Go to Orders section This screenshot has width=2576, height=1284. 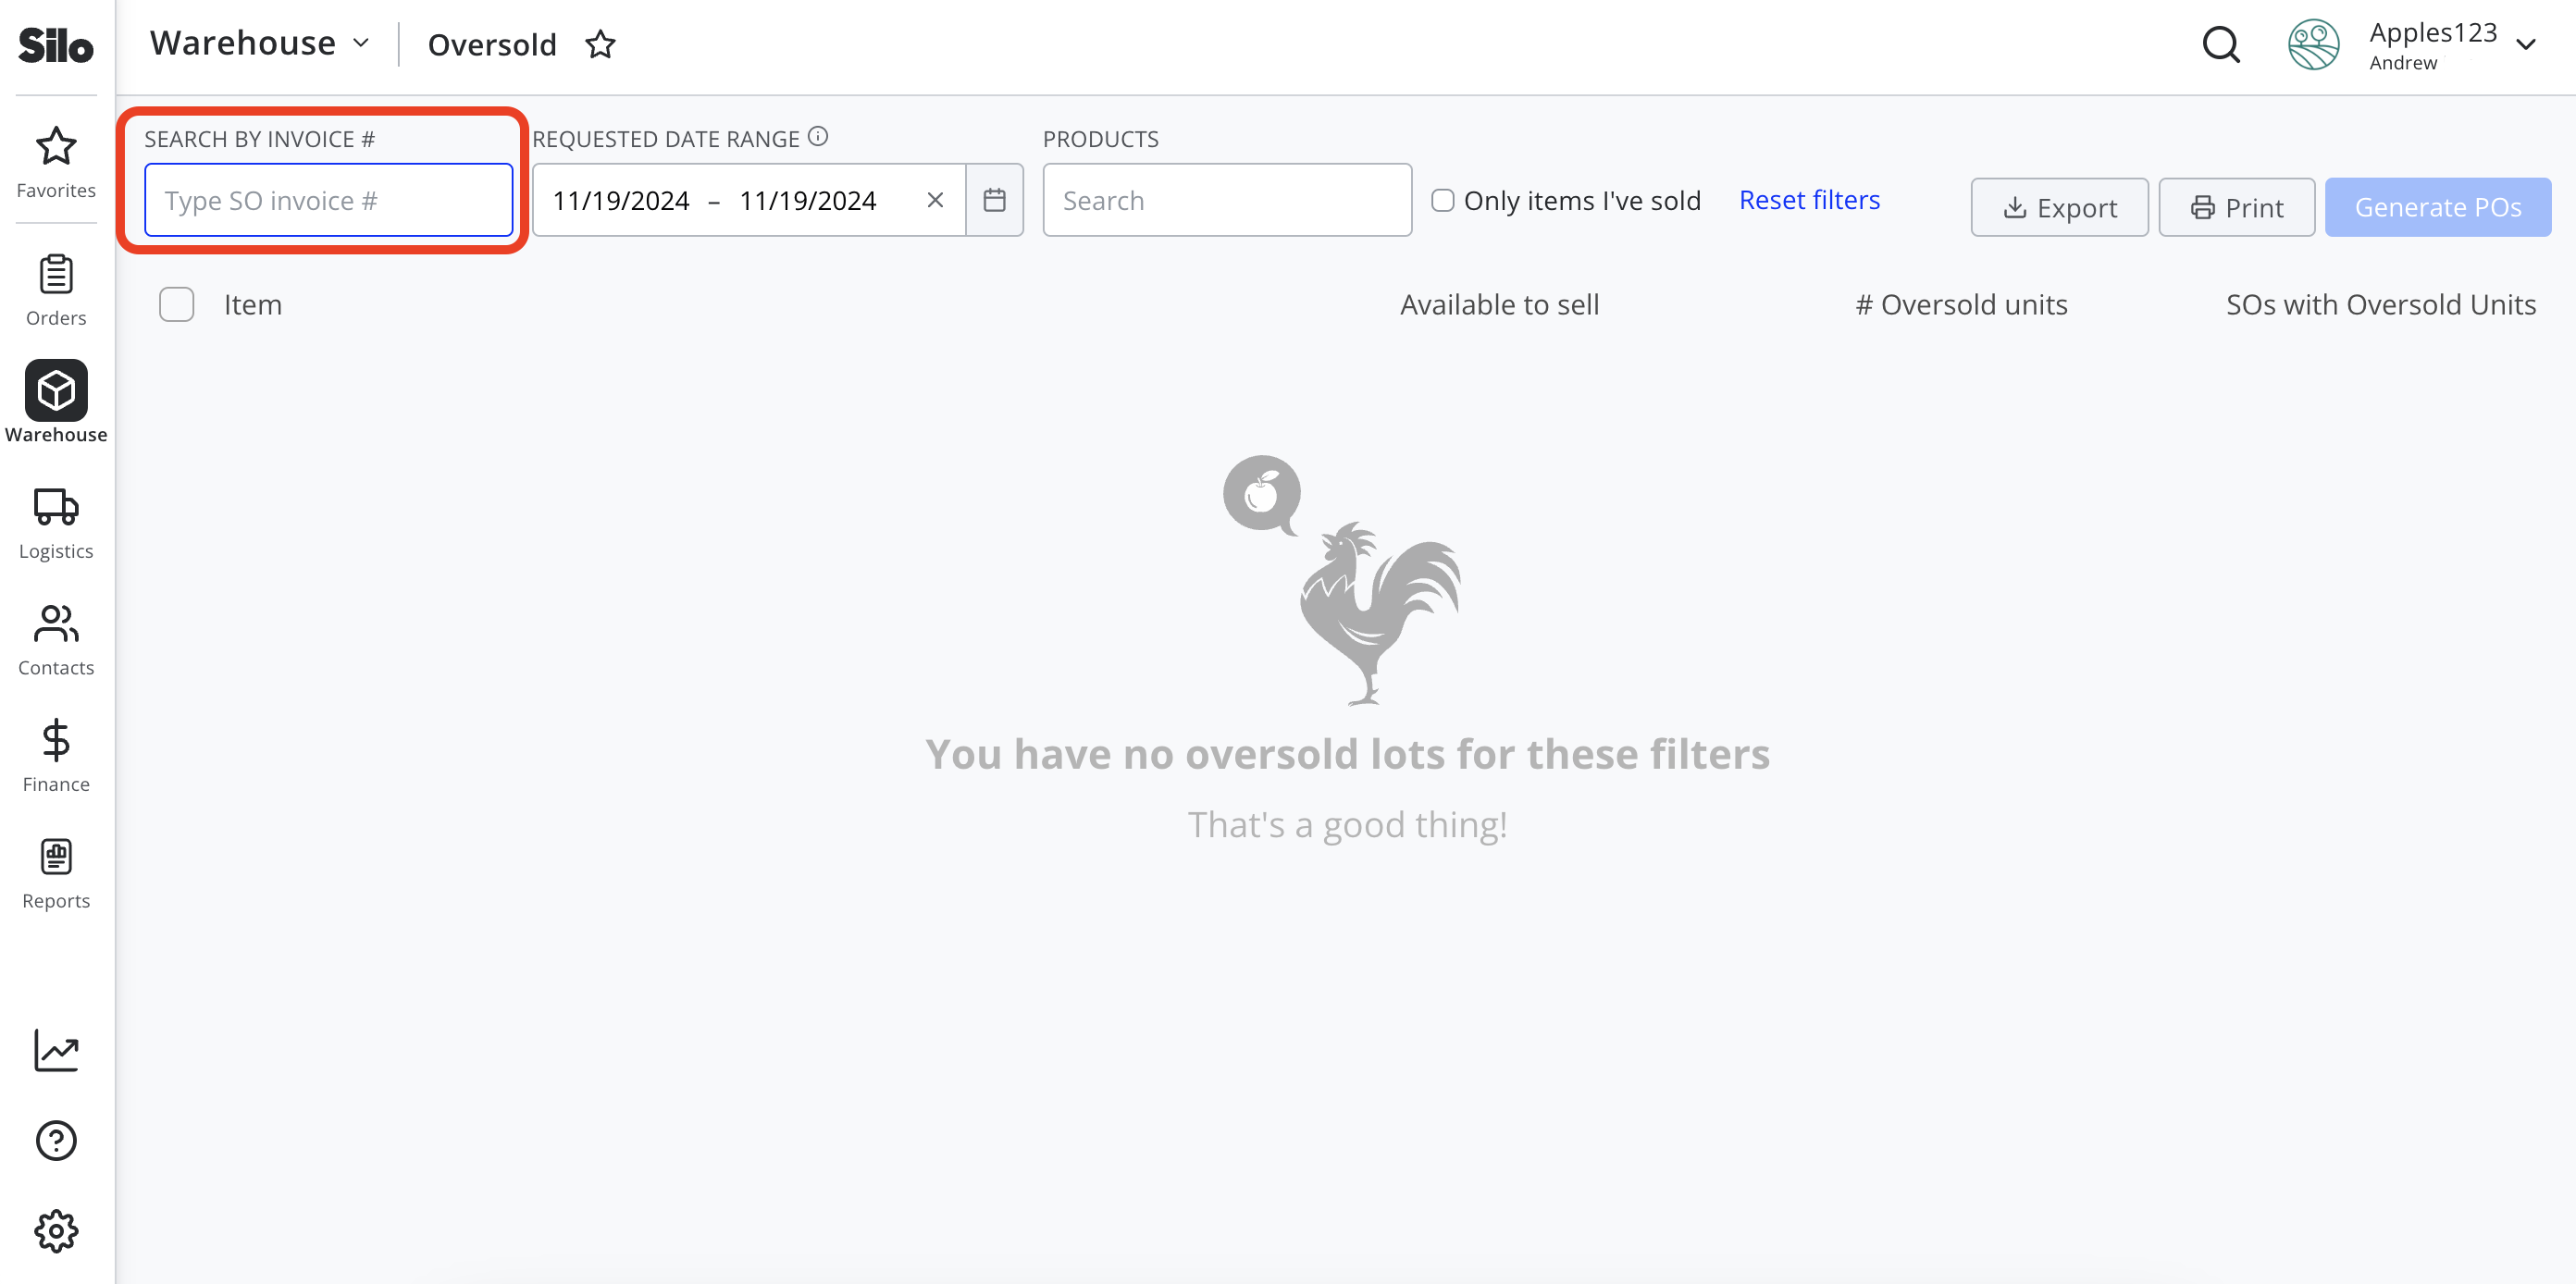pos(56,290)
